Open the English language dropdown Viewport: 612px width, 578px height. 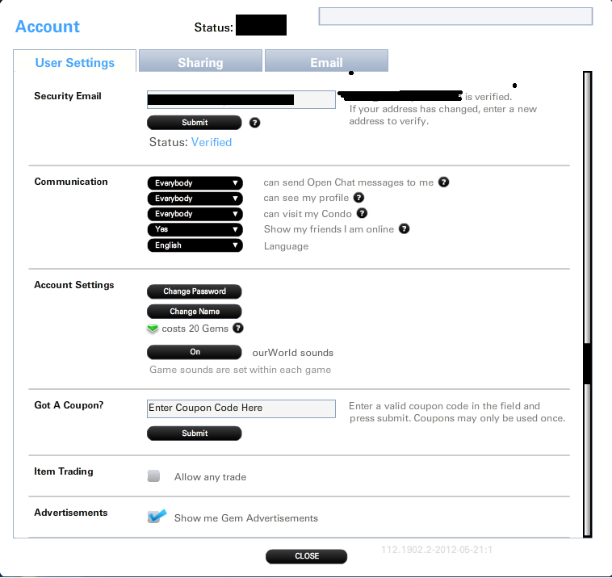pyautogui.click(x=195, y=245)
